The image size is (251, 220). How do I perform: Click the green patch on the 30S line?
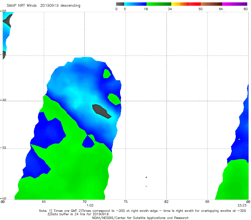(114, 99)
